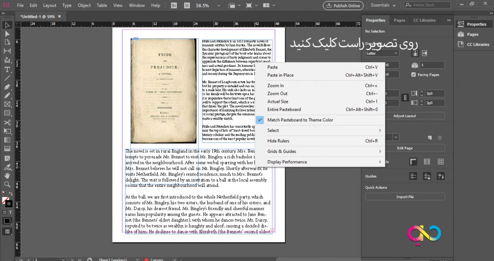Open the Object menu

click(84, 5)
